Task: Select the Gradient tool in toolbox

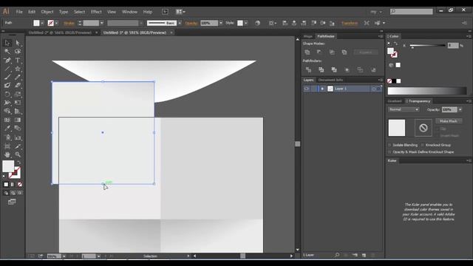Action: (x=18, y=120)
